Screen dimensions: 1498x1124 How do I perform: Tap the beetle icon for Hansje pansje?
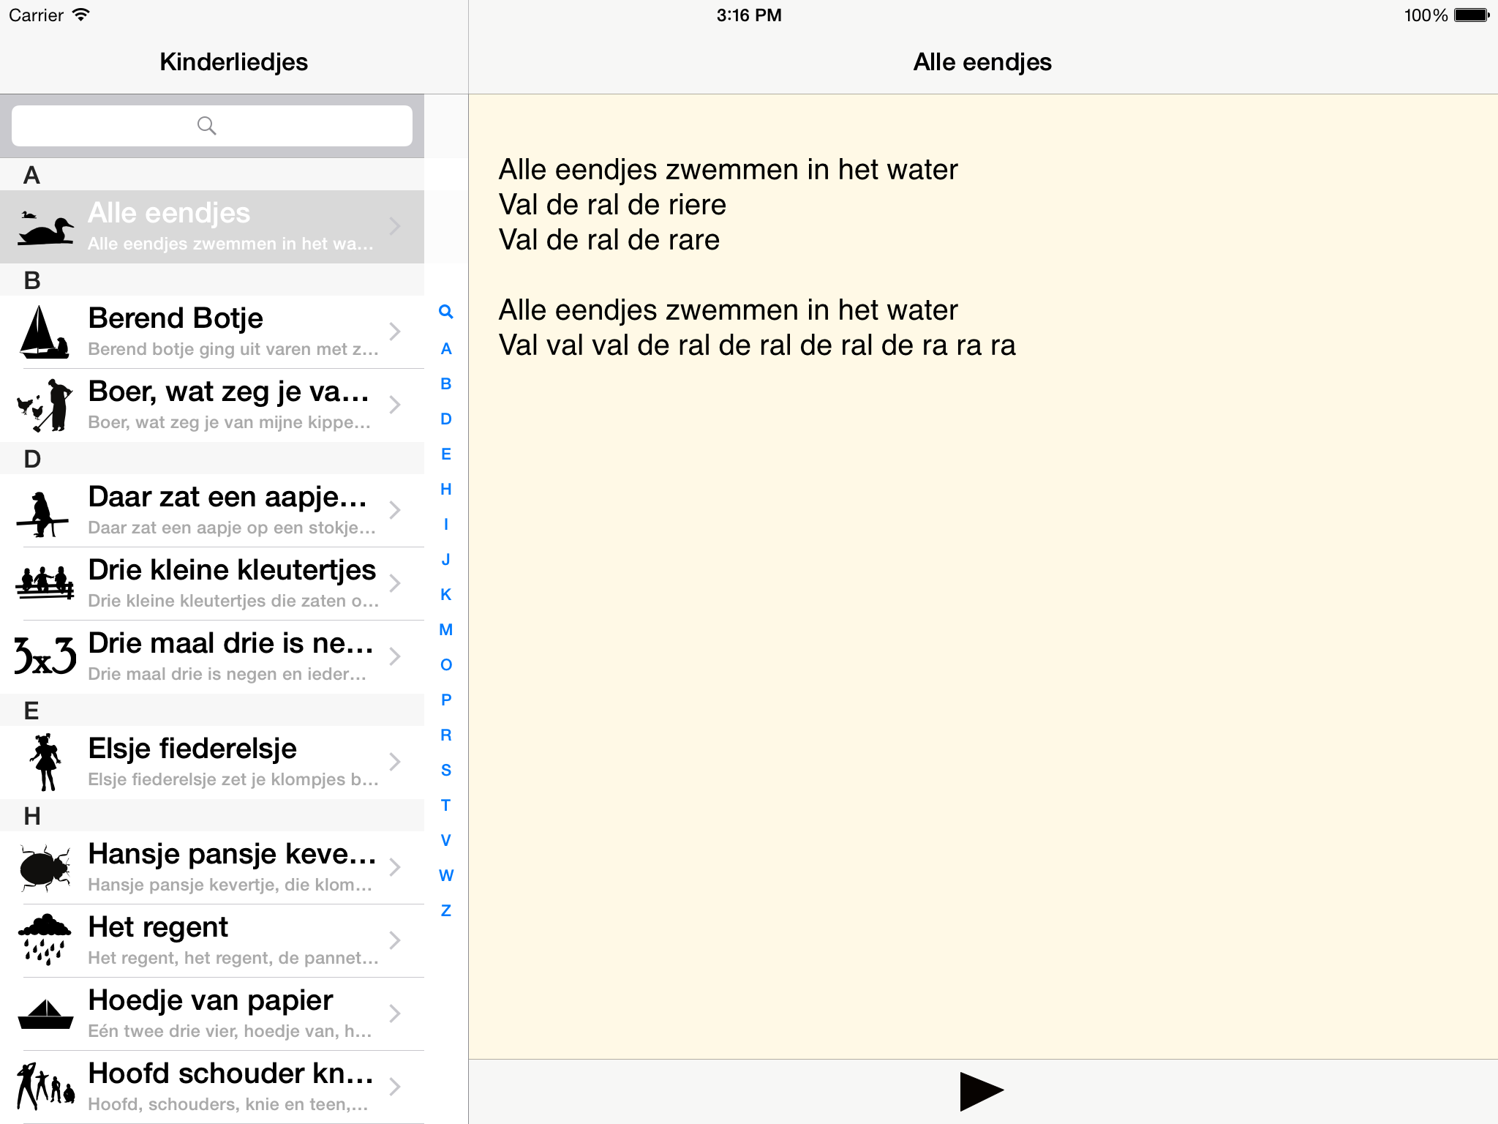(45, 868)
